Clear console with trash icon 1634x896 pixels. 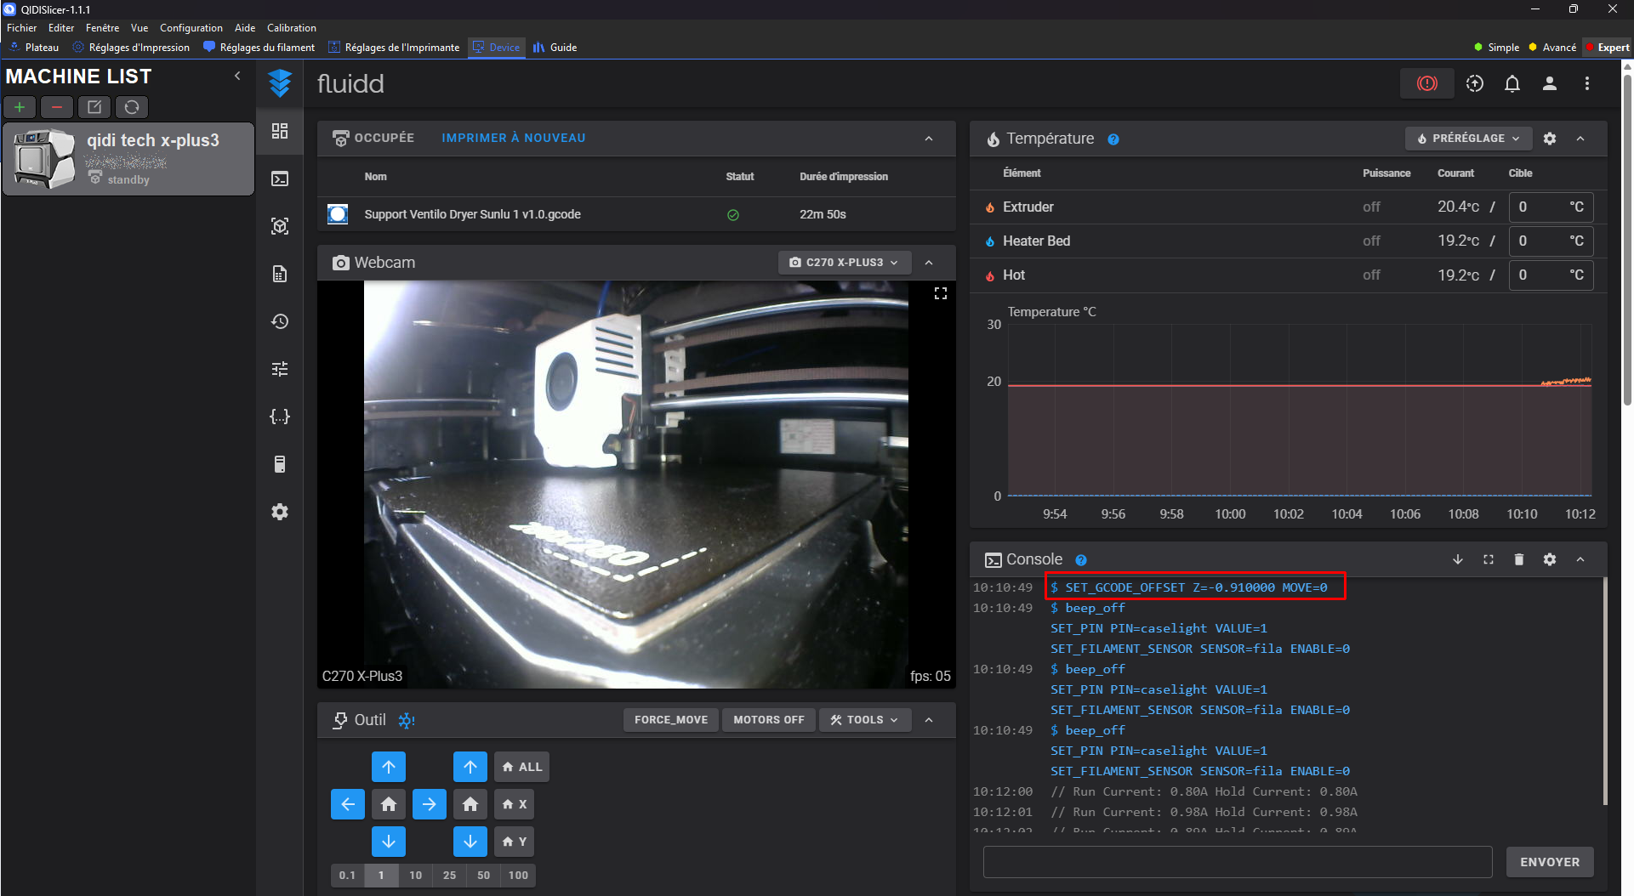(1518, 559)
